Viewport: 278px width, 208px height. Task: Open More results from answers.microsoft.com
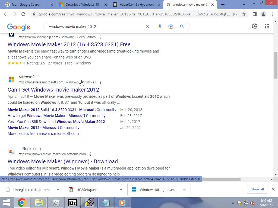(43, 134)
